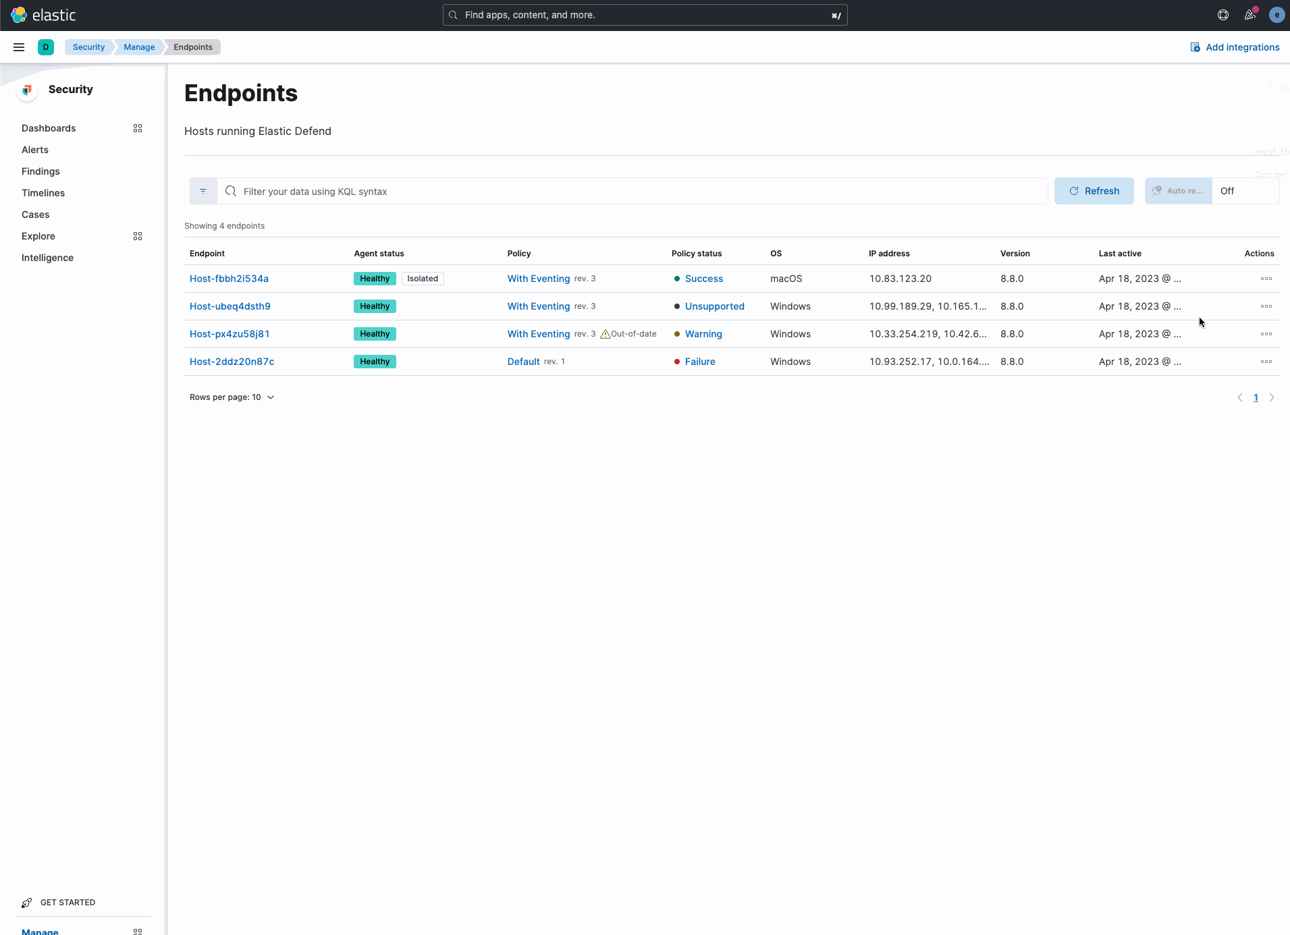
Task: Click the macOS cell
Action: 786,279
